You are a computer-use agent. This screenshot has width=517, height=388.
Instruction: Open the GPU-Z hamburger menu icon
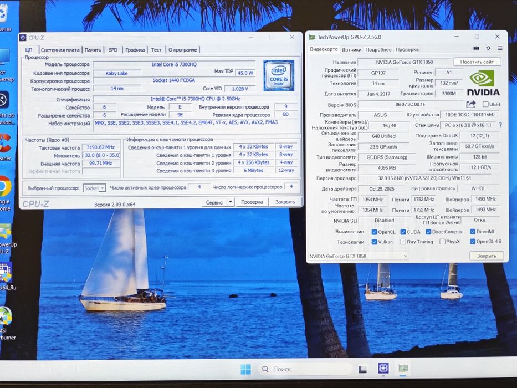[x=500, y=48]
